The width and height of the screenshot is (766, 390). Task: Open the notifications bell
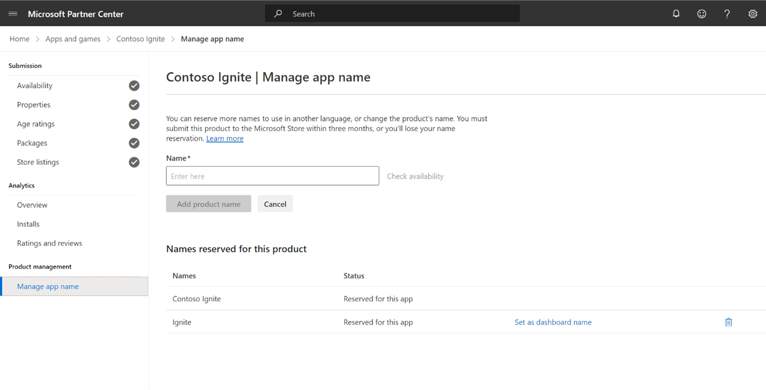(x=676, y=14)
